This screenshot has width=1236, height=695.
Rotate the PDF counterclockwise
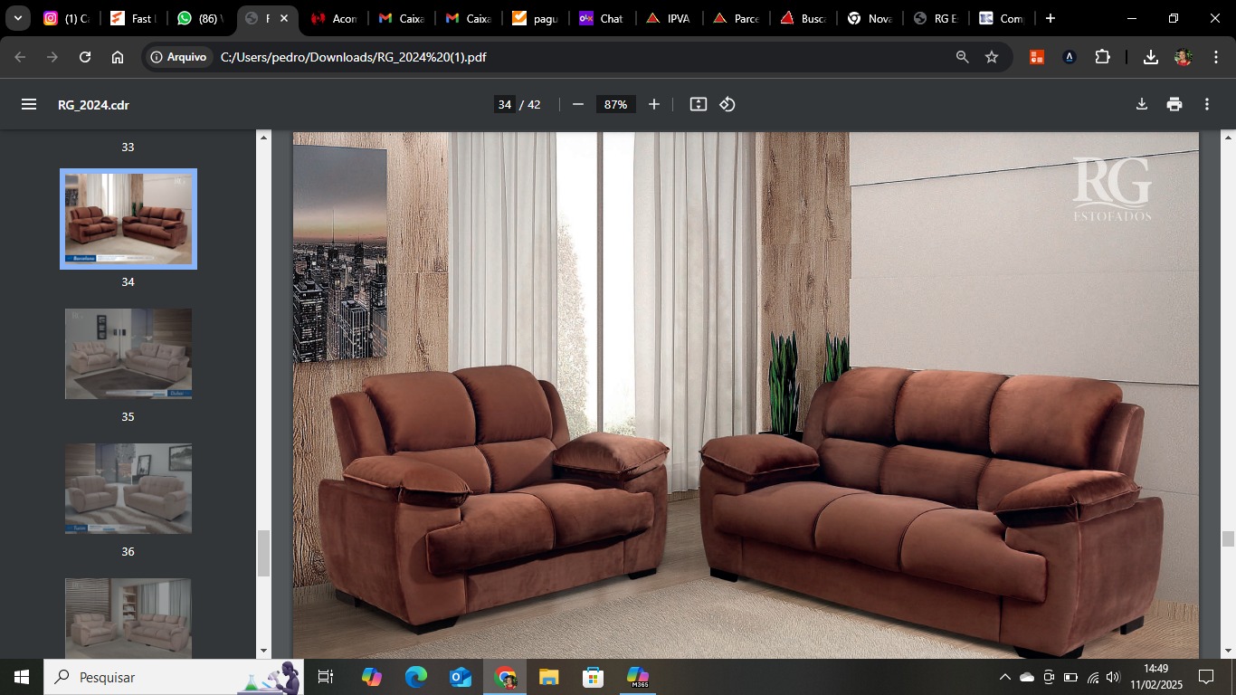point(727,104)
